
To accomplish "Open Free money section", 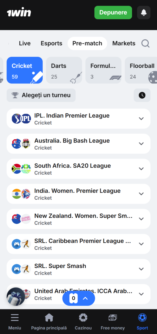I will [113, 322].
